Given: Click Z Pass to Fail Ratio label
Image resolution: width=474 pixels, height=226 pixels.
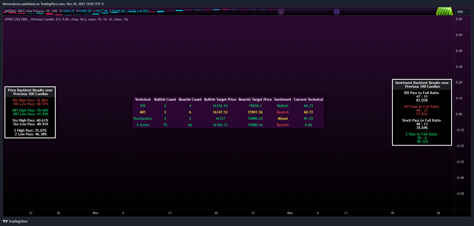Looking at the screenshot, I should 421,134.
